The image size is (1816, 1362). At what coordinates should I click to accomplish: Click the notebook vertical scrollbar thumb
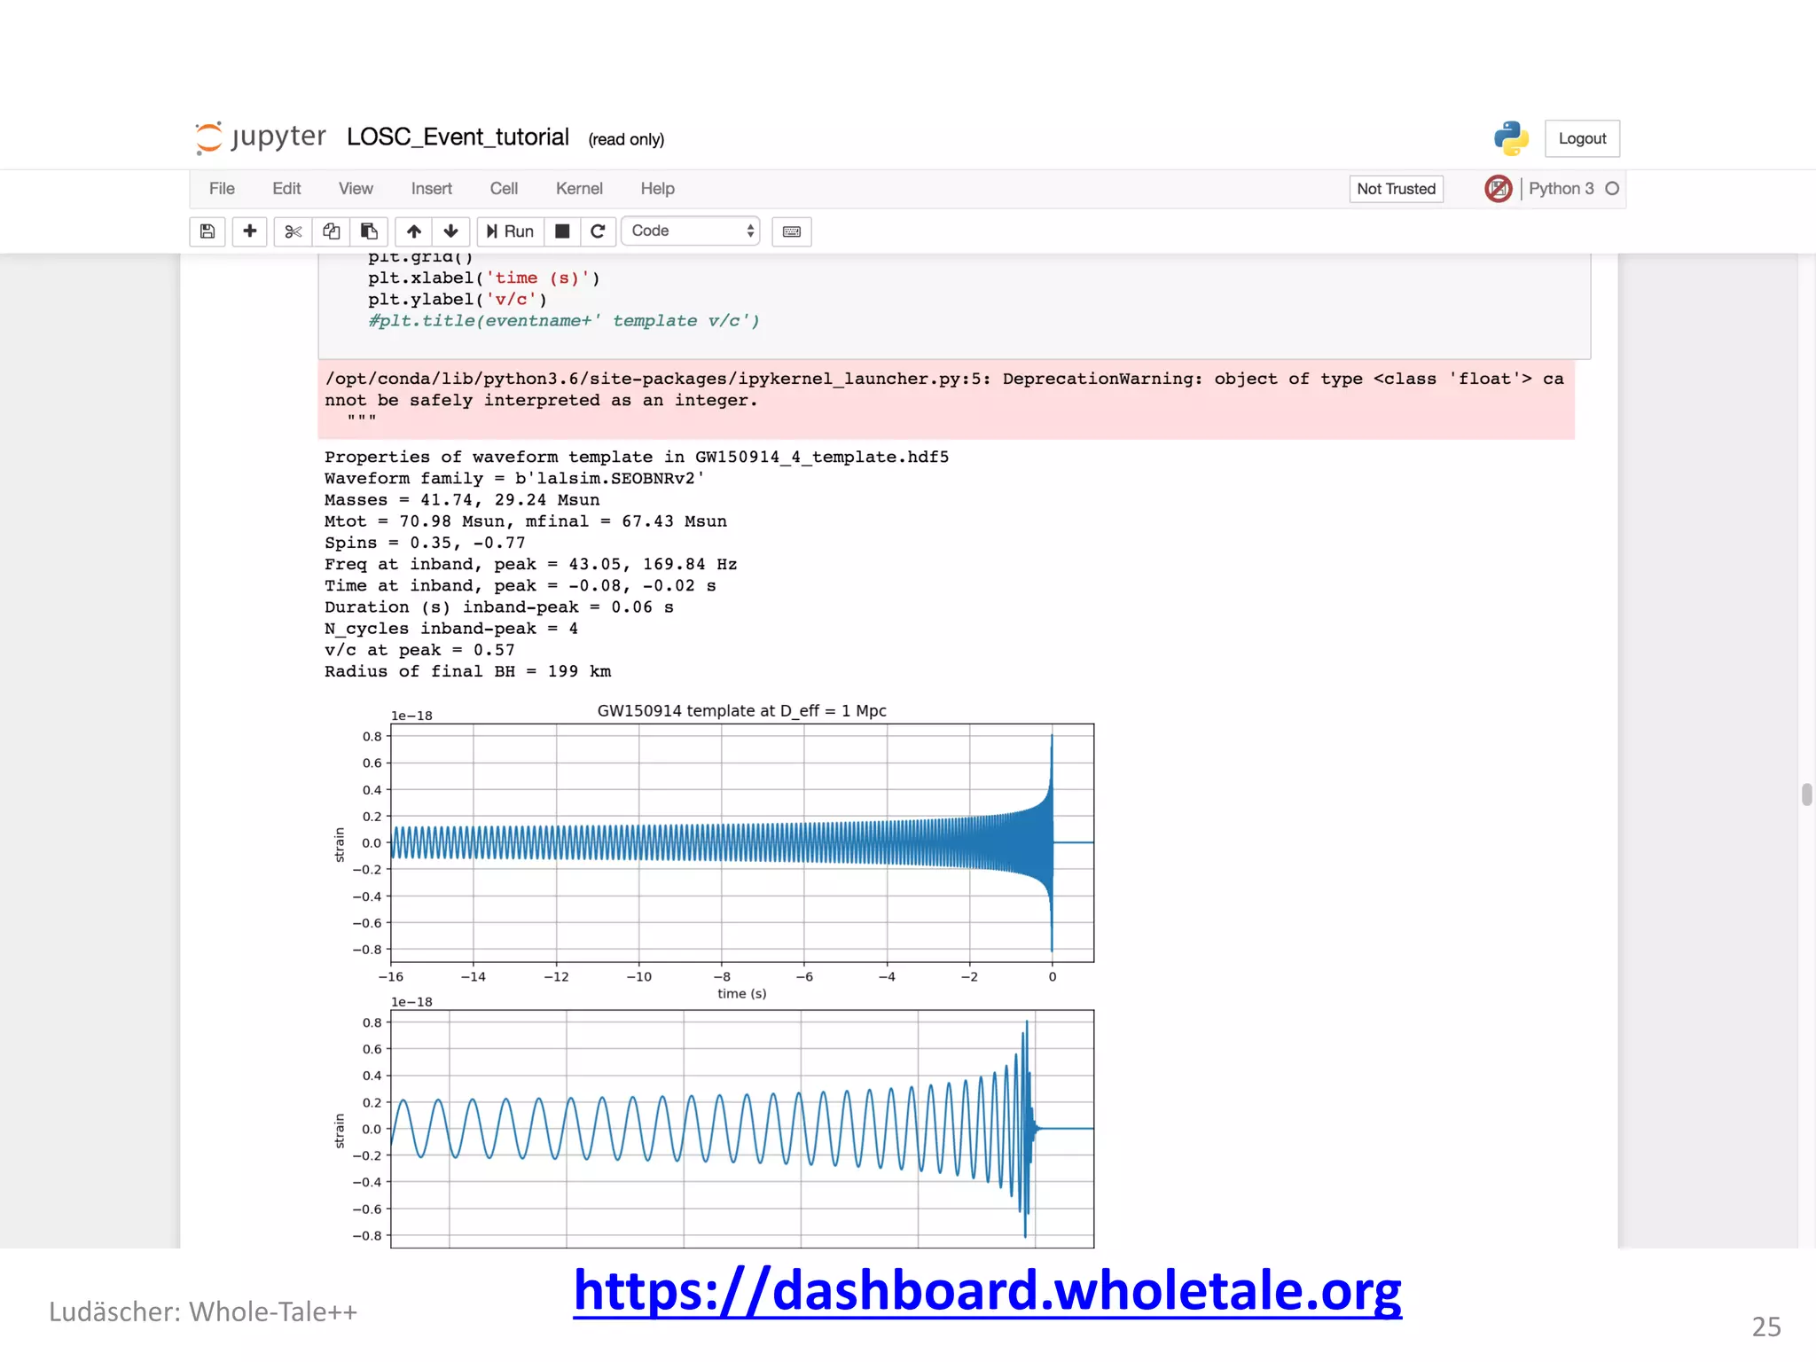[x=1806, y=794]
